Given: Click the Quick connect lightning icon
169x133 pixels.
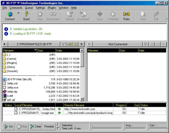Looking at the screenshot, I should (27, 14).
